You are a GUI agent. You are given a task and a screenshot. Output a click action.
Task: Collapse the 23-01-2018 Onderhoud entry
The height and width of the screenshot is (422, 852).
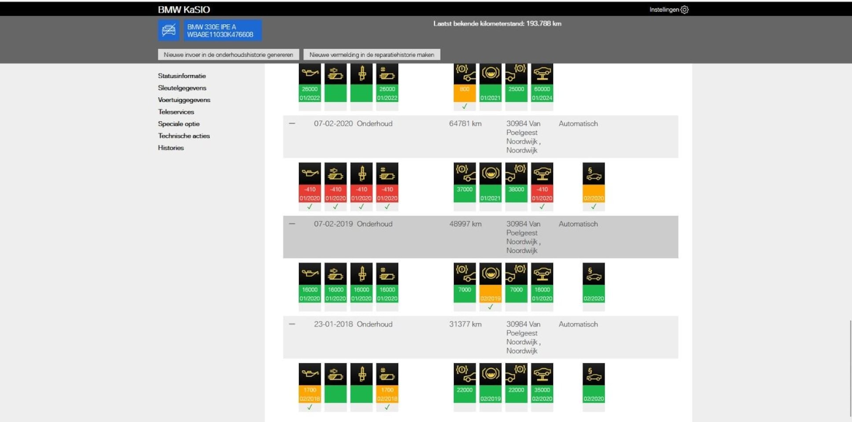pyautogui.click(x=292, y=324)
